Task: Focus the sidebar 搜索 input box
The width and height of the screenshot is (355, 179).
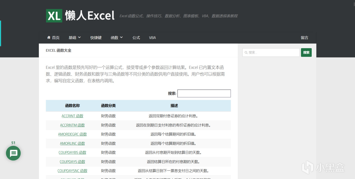Action: click(271, 52)
